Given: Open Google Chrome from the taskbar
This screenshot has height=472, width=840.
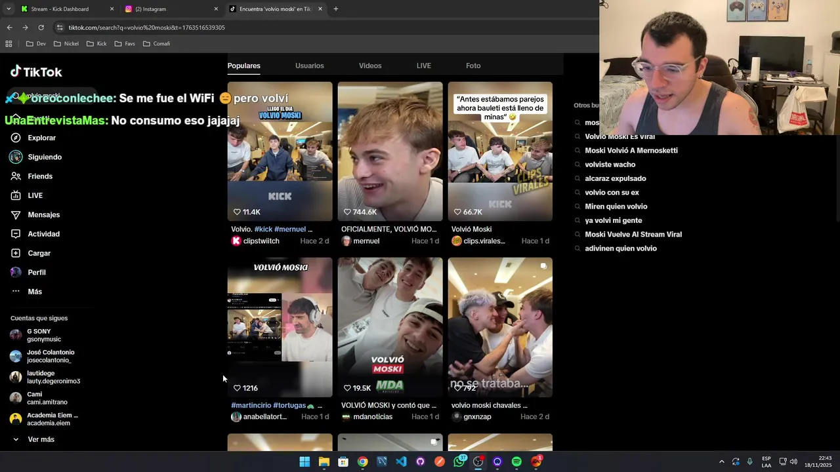Looking at the screenshot, I should (x=362, y=462).
